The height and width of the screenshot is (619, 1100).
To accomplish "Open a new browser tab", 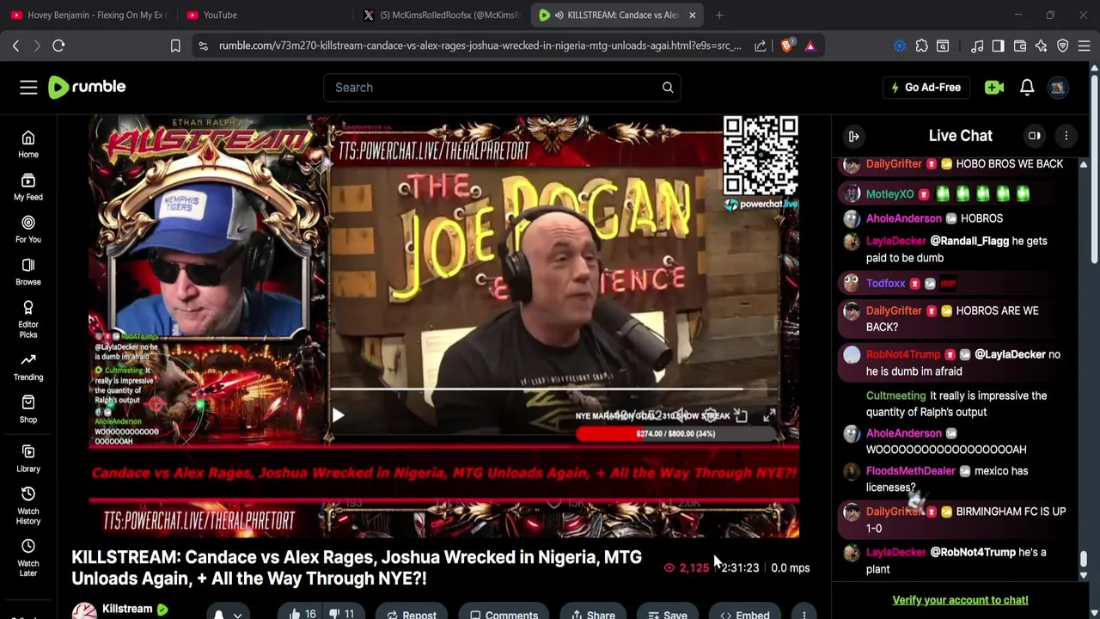I will 719,15.
